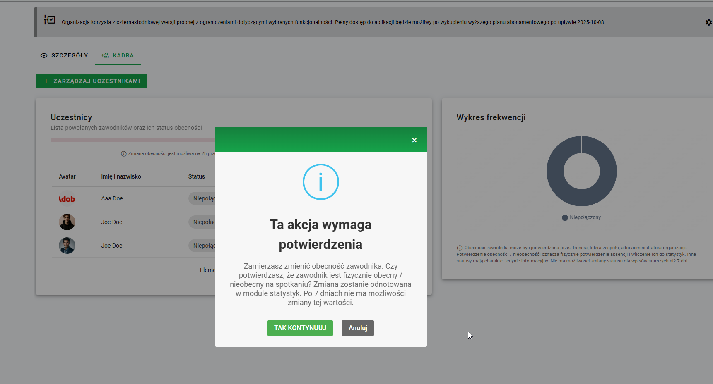This screenshot has height=384, width=713.
Task: Click the blue info icon in the dialog
Action: [x=320, y=182]
